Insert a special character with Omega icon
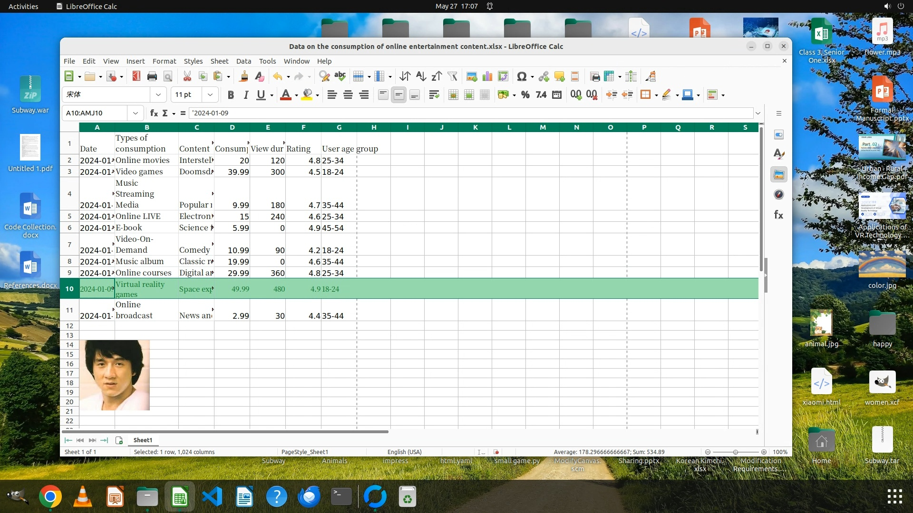 (521, 76)
